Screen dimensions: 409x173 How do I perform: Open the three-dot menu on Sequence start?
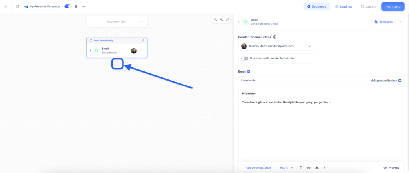[141, 22]
